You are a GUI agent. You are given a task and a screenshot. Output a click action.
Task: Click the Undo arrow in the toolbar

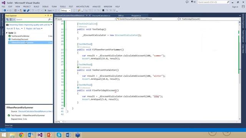(x=33, y=10)
